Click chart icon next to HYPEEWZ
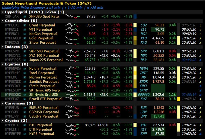The width and height of the screenshot is (205, 139). 25,99
